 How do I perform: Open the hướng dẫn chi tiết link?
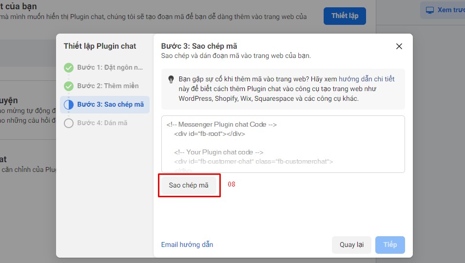point(367,79)
